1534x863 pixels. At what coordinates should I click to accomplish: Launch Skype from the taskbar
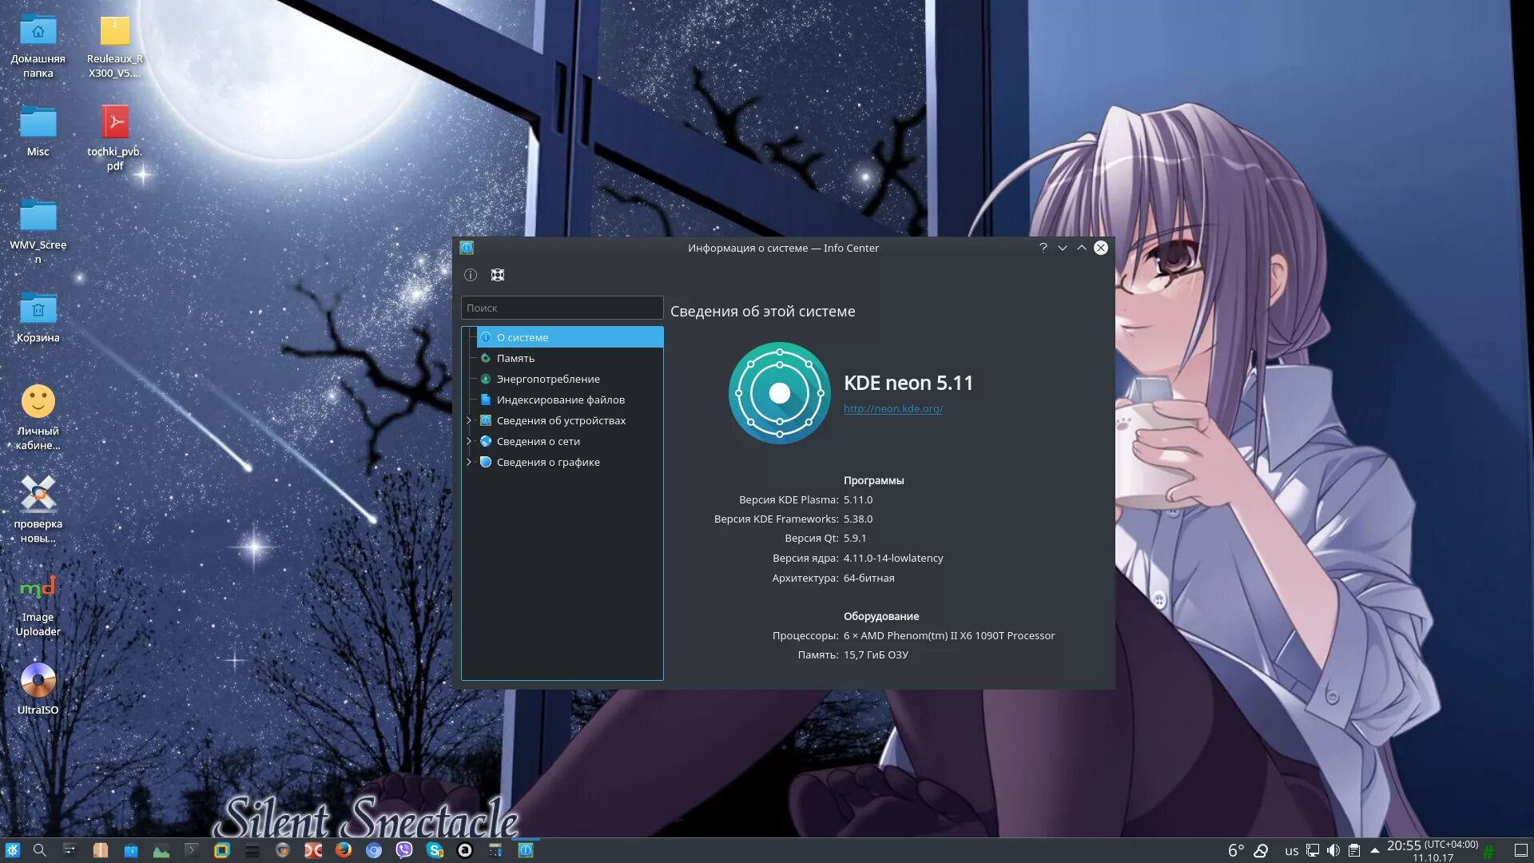pyautogui.click(x=434, y=850)
